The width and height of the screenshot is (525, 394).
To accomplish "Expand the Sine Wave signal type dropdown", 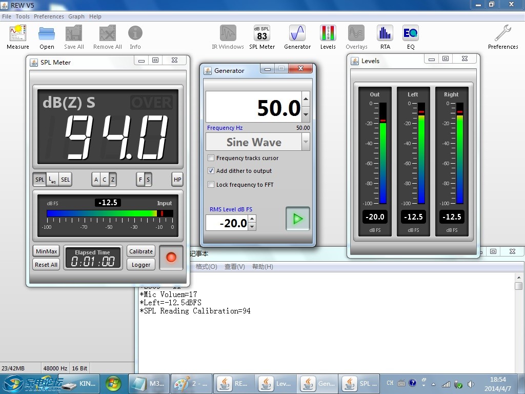I will (306, 142).
